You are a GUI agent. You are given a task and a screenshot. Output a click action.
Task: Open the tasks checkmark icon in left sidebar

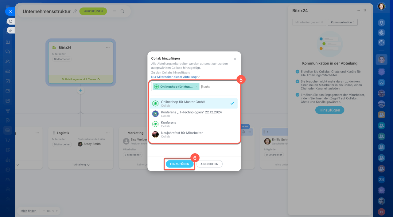pos(8,81)
